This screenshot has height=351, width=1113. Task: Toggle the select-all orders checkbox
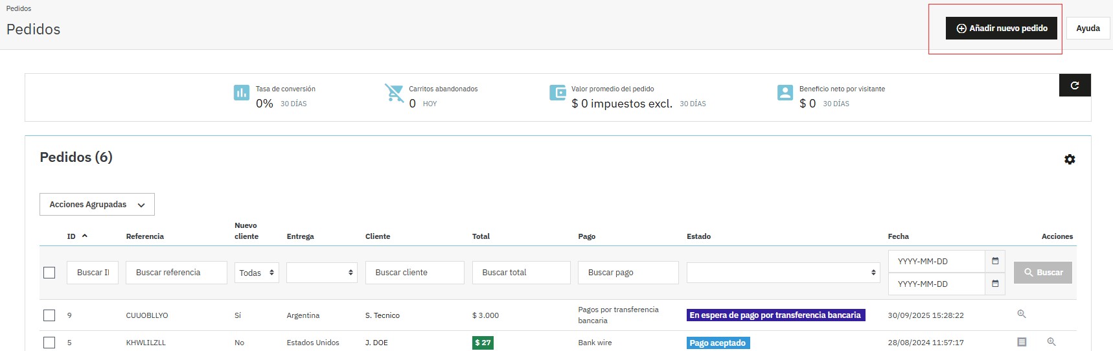click(x=49, y=273)
